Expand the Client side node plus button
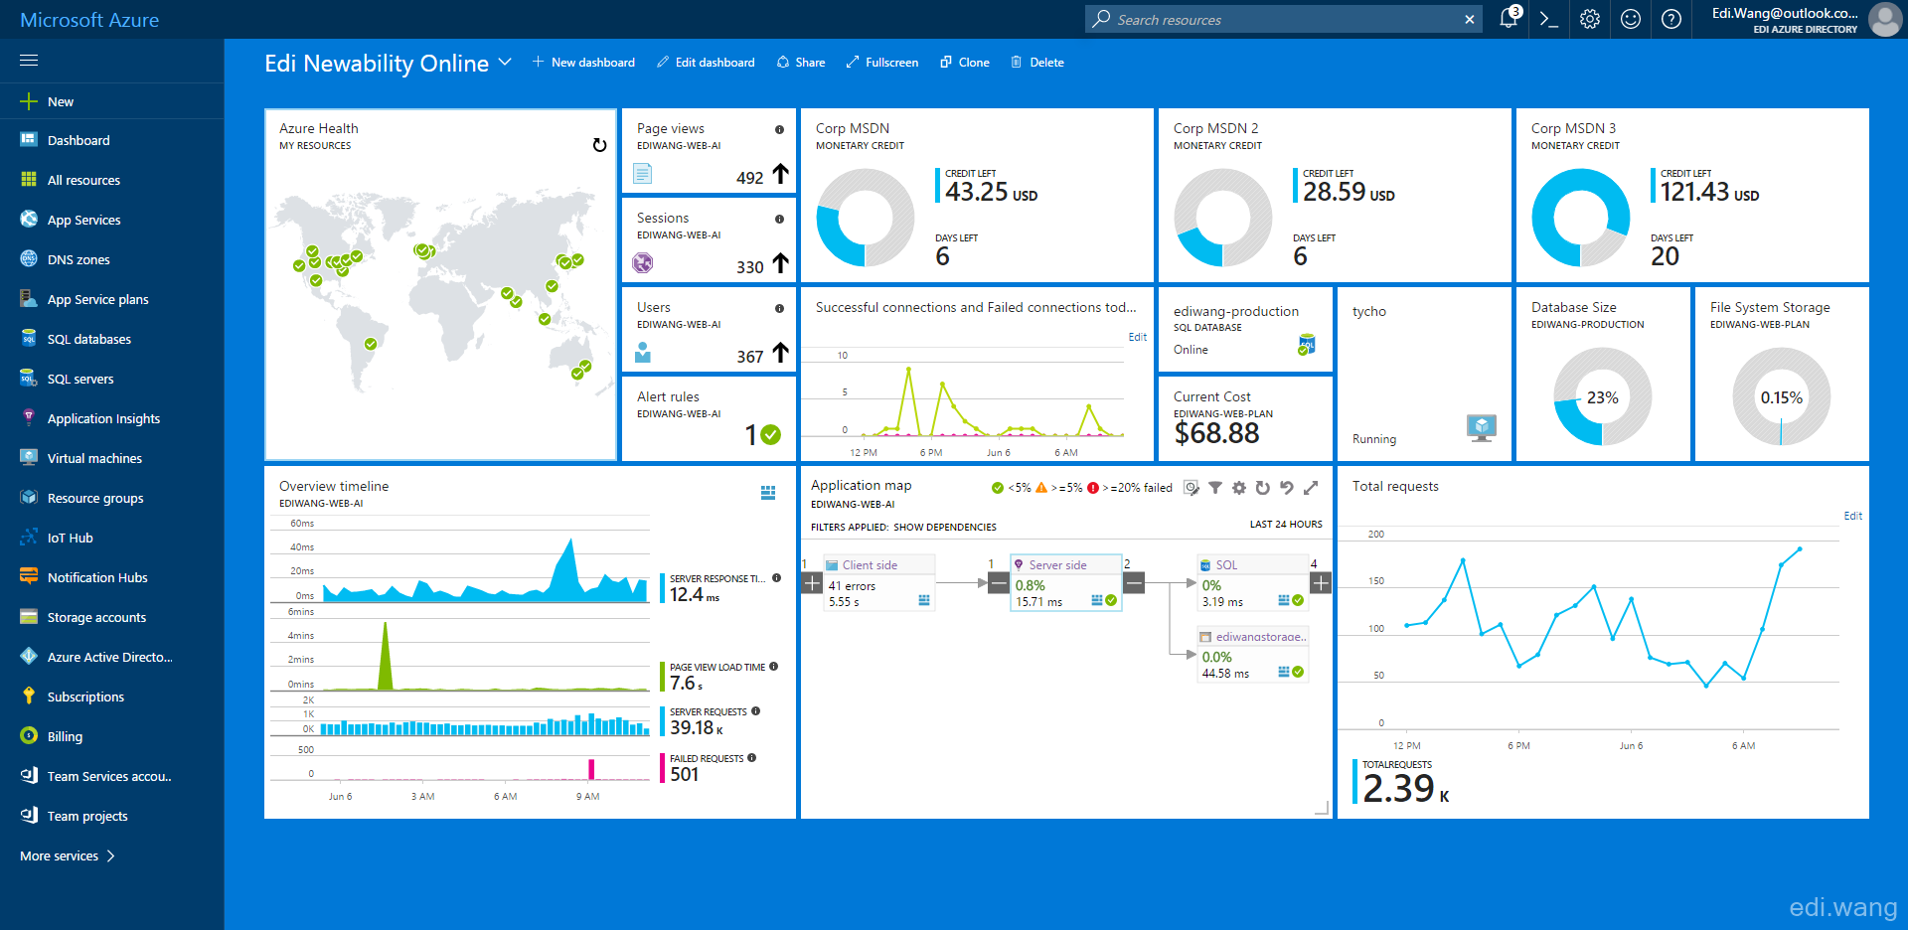This screenshot has width=1908, height=930. pos(812,583)
